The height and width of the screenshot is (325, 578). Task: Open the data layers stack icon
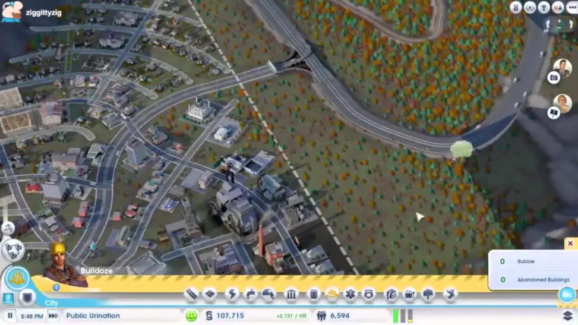tap(568, 315)
